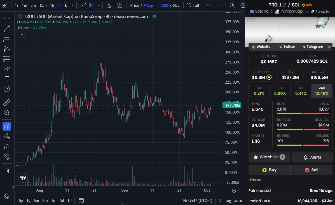Toggle log scale mode
This screenshot has width=335, height=205.
tap(228, 201)
